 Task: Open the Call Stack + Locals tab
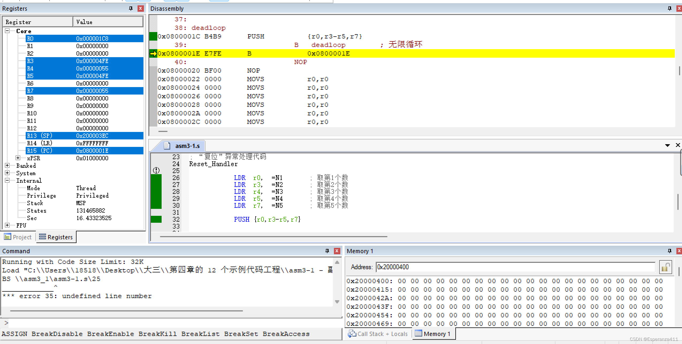click(378, 334)
